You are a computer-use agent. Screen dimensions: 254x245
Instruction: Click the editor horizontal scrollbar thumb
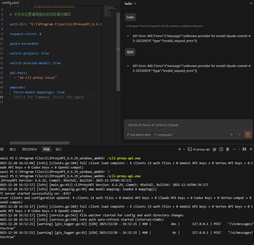pos(40,143)
